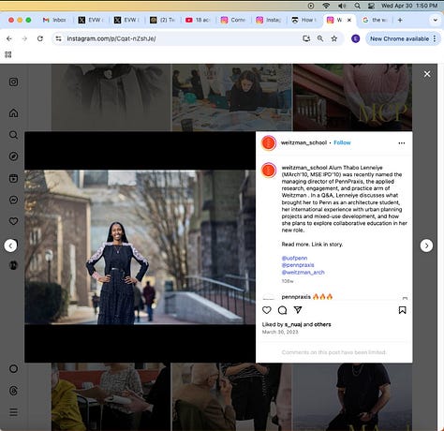Switch to YouTube 18 tab
This screenshot has width=444, height=431.
coord(198,20)
